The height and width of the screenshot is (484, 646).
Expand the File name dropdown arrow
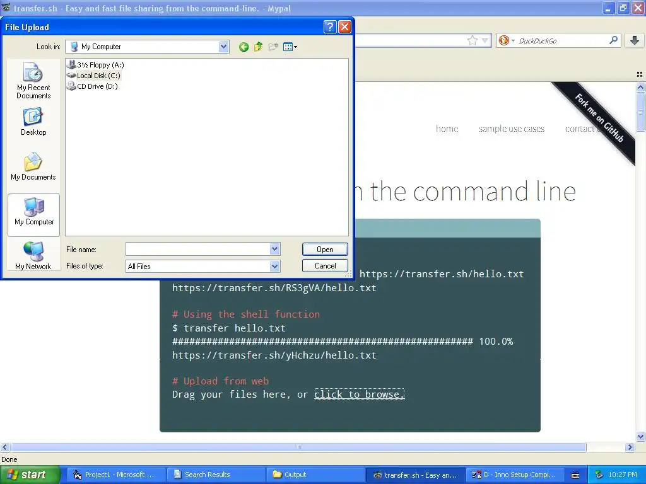[x=275, y=249]
